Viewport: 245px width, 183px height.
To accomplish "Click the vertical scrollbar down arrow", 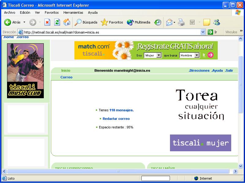I will coord(241,166).
